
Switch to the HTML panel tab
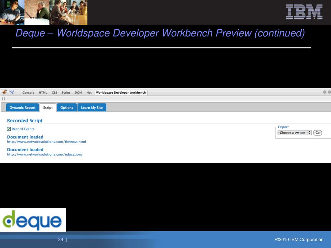coord(43,93)
